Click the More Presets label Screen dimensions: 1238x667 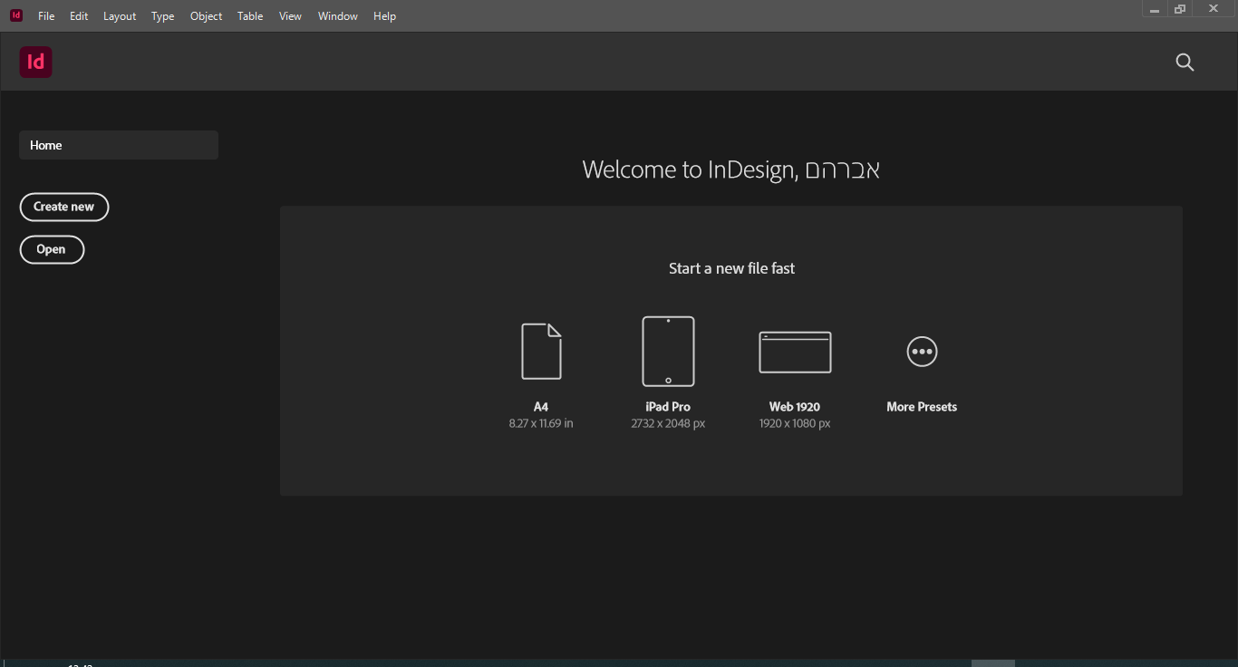pos(922,407)
